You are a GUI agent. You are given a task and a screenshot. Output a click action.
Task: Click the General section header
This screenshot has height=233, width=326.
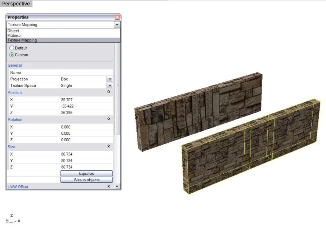(15, 66)
